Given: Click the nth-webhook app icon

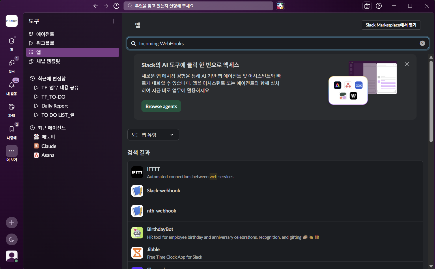Looking at the screenshot, I should point(137,211).
